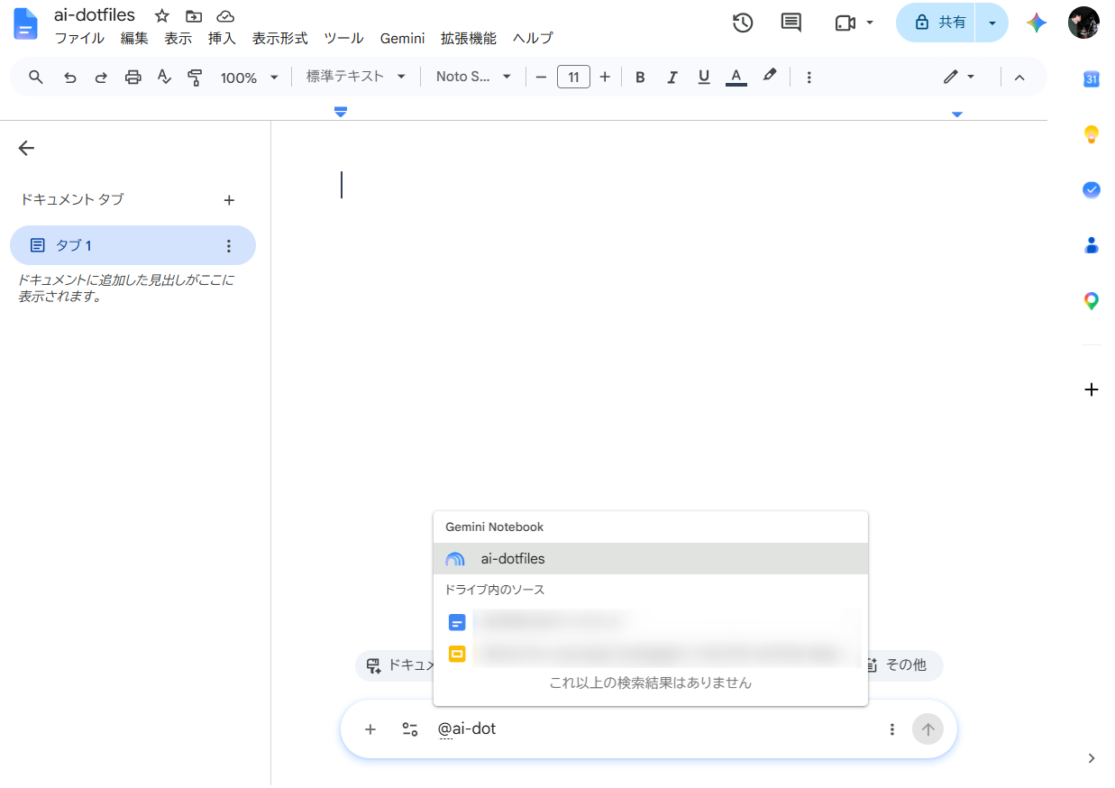The image size is (1115, 788).
Task: Hide side panel with chevron
Action: pyautogui.click(x=1091, y=758)
